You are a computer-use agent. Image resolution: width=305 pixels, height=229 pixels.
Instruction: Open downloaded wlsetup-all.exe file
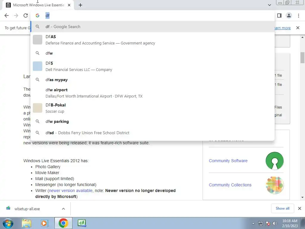[27, 209]
